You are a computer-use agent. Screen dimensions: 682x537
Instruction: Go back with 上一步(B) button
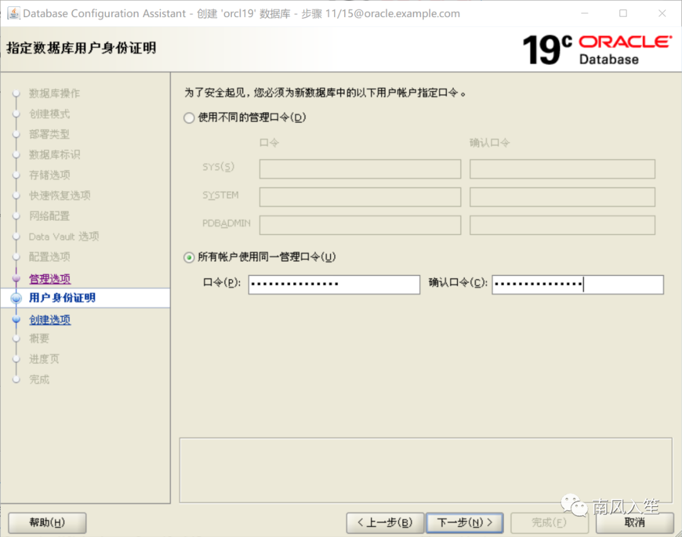(385, 522)
